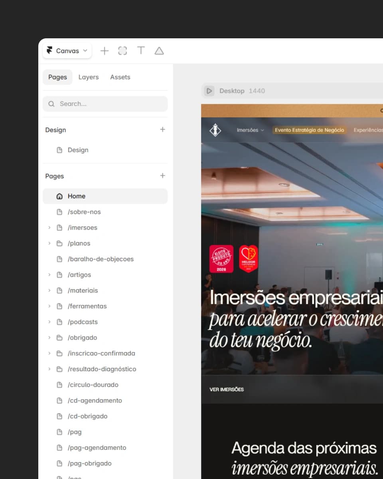
Task: Click the /cd-agendamento file icon
Action: 59,400
